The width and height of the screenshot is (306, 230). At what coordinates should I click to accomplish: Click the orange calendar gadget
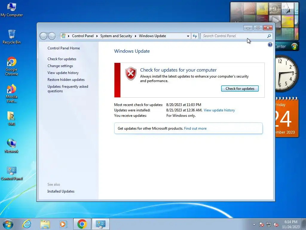[287, 117]
